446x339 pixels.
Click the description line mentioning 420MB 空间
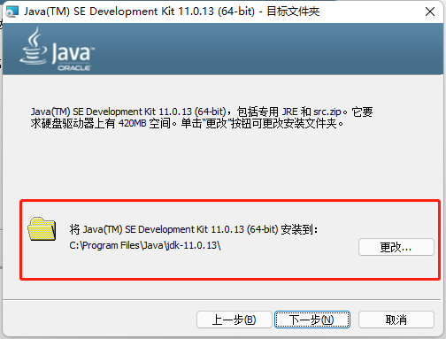[x=187, y=123]
